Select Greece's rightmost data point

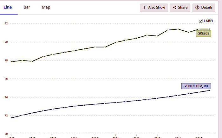point(210,29)
